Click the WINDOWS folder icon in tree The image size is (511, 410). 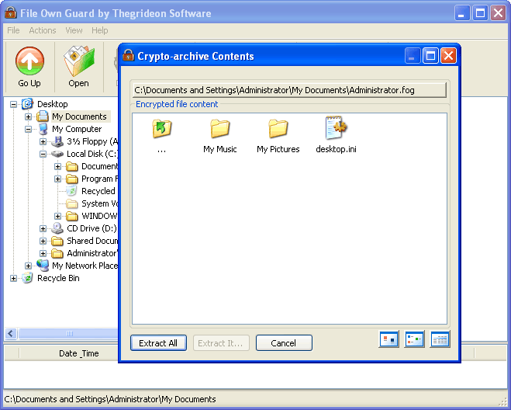tap(71, 216)
